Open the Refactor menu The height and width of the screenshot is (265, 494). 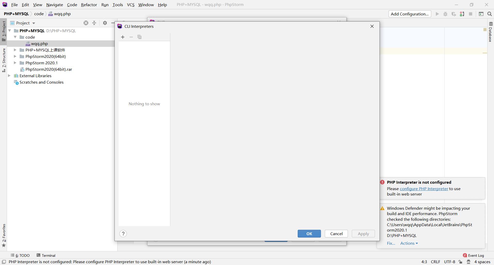(89, 5)
